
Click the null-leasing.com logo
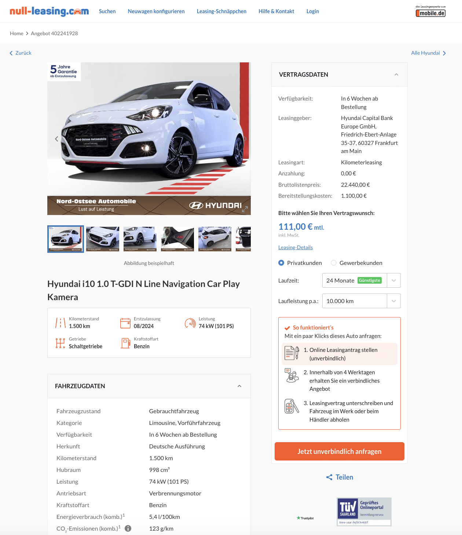click(49, 11)
